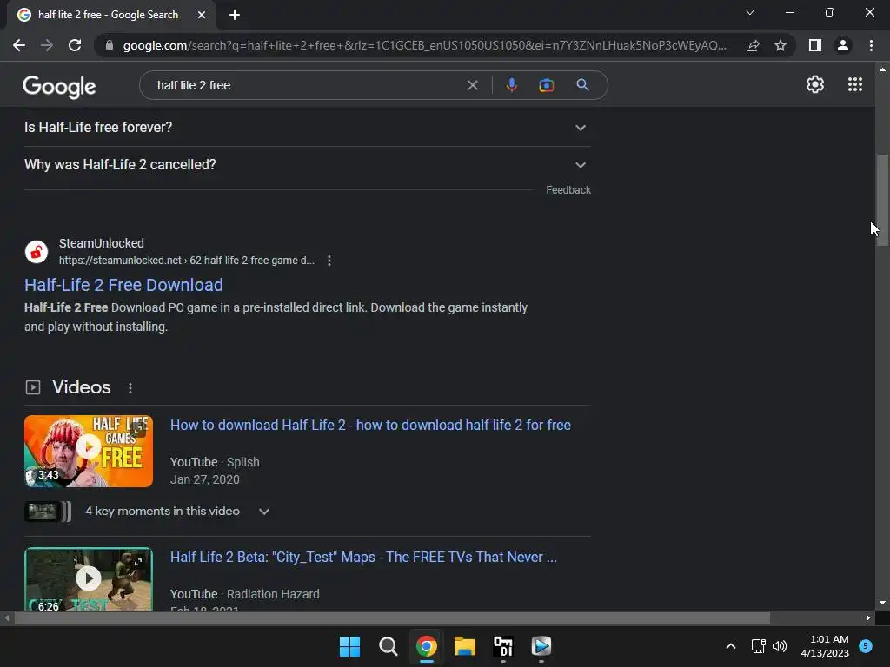This screenshot has height=667, width=890.
Task: Click the scroll up arrow
Action: (x=882, y=69)
